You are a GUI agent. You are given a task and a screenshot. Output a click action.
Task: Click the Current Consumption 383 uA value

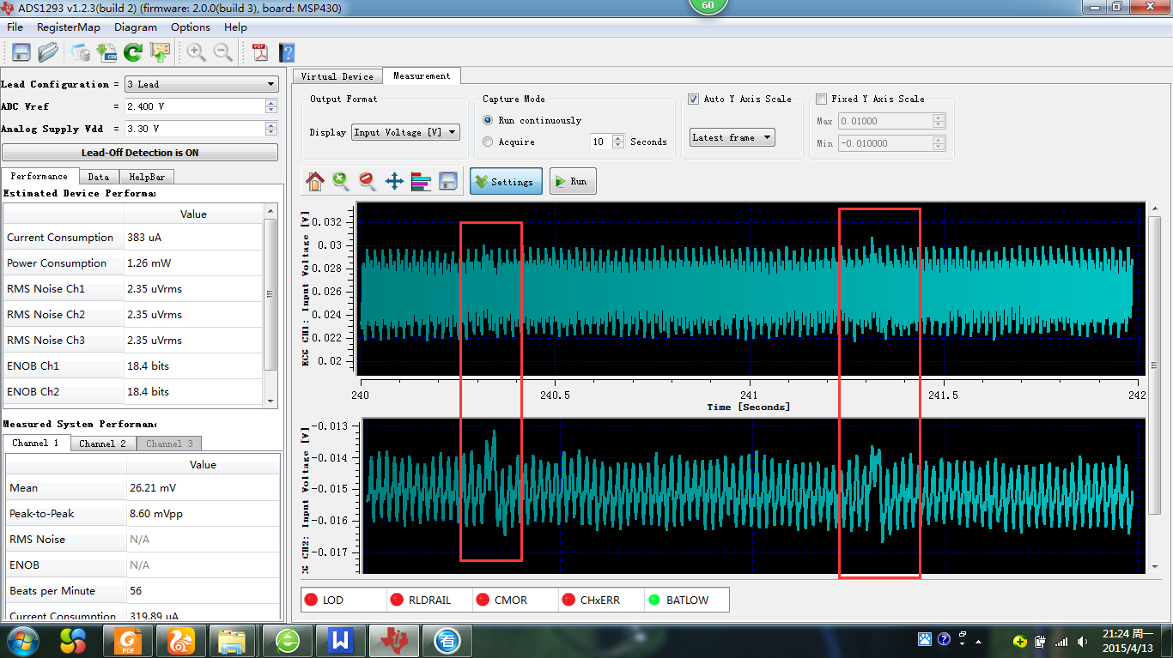(x=145, y=238)
